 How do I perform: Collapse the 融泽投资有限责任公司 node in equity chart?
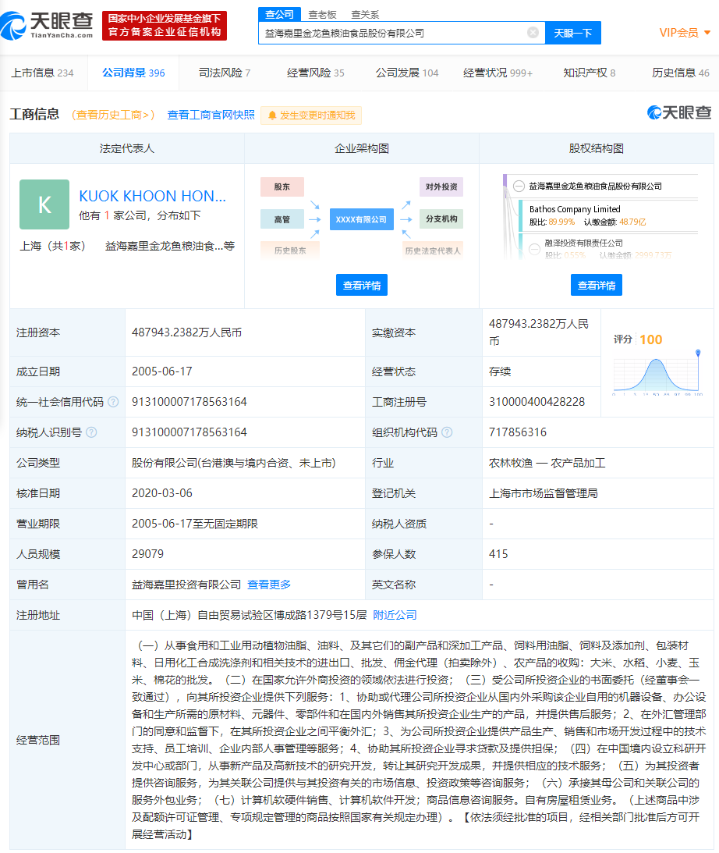coord(535,249)
